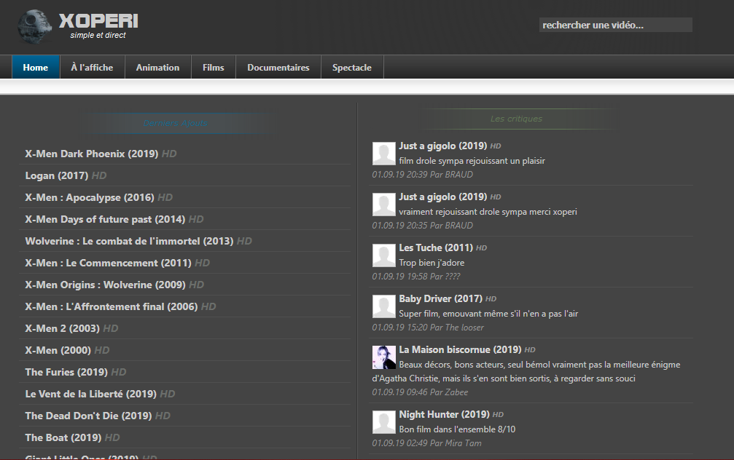Click the avatar beside La Maison biscornue review
734x460 pixels.
384,357
